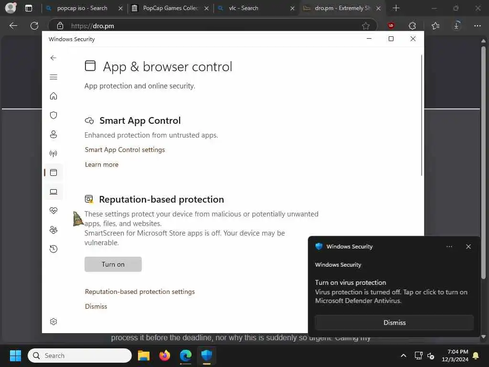
Task: Open Windows Security settings gear
Action: tap(53, 322)
